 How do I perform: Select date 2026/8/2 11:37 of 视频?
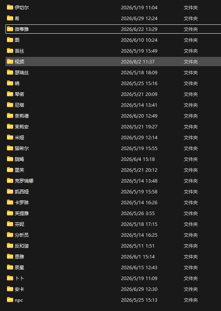pos(138,62)
